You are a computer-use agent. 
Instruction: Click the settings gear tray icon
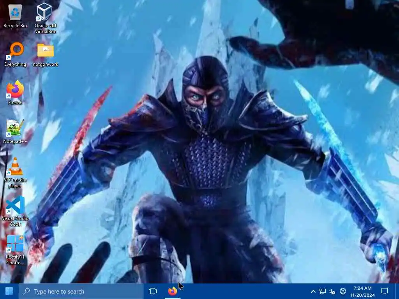tap(343, 291)
